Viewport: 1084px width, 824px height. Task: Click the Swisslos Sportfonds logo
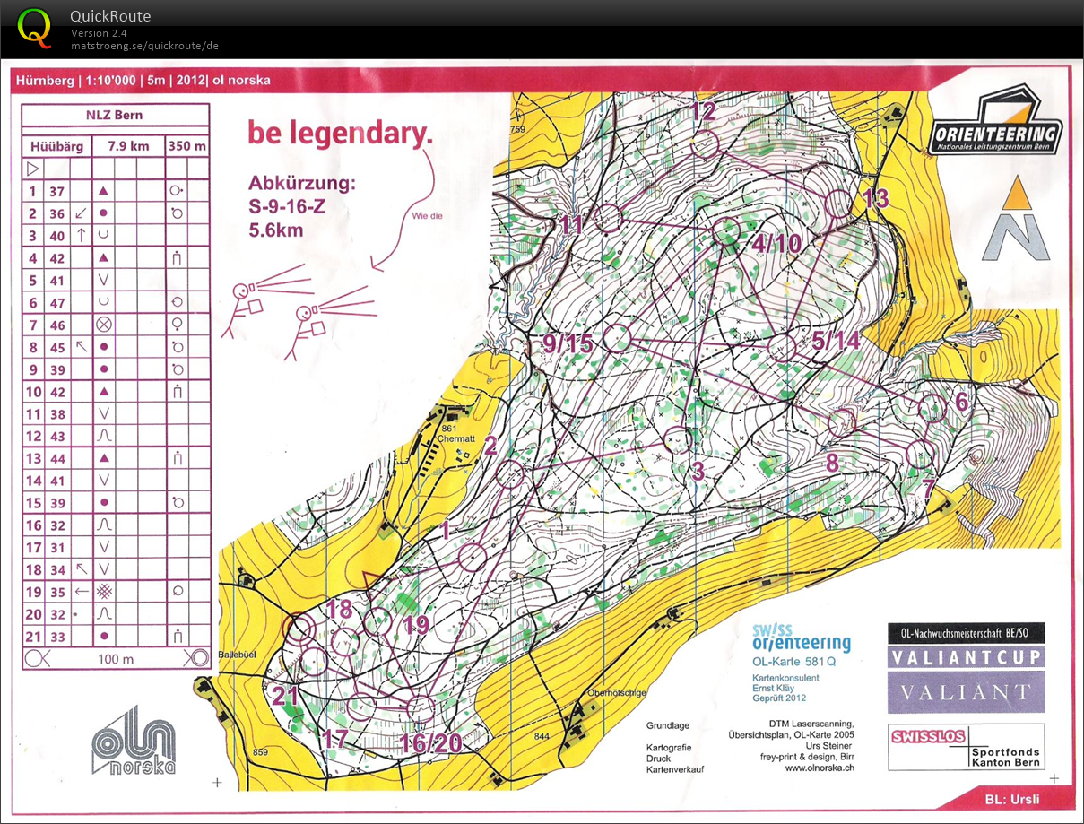(x=966, y=747)
